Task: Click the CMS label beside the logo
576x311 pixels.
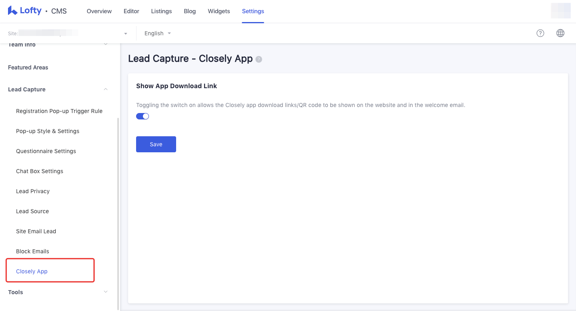Action: coord(59,11)
